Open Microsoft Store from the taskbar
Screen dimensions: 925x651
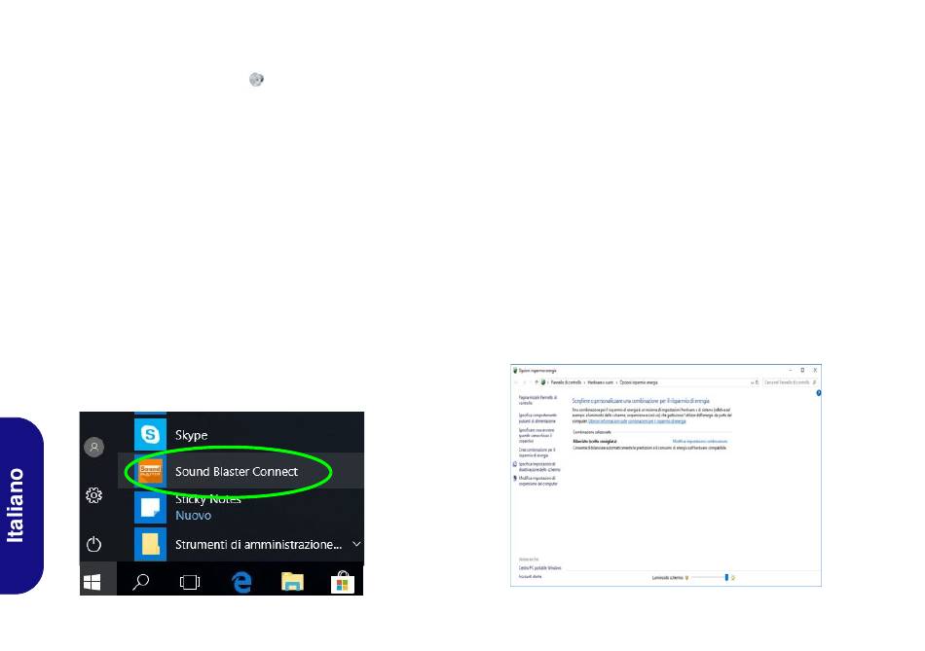[342, 582]
